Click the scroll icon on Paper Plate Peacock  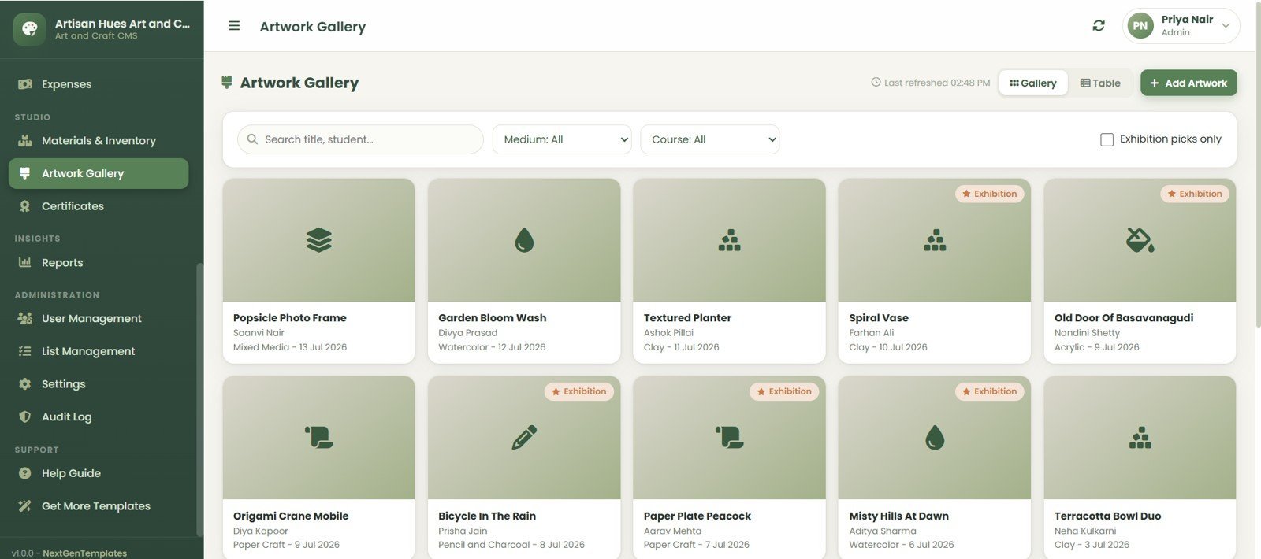(x=730, y=438)
